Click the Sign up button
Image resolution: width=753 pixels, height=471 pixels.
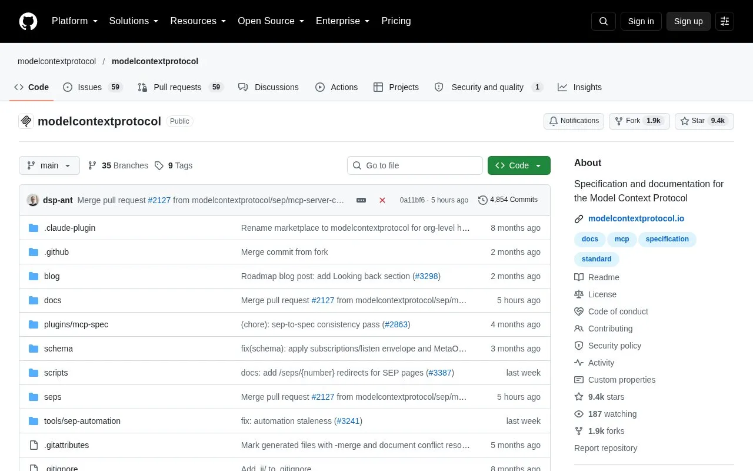click(x=688, y=21)
